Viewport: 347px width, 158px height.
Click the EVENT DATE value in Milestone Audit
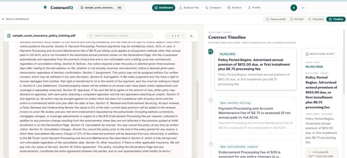tap(314, 67)
